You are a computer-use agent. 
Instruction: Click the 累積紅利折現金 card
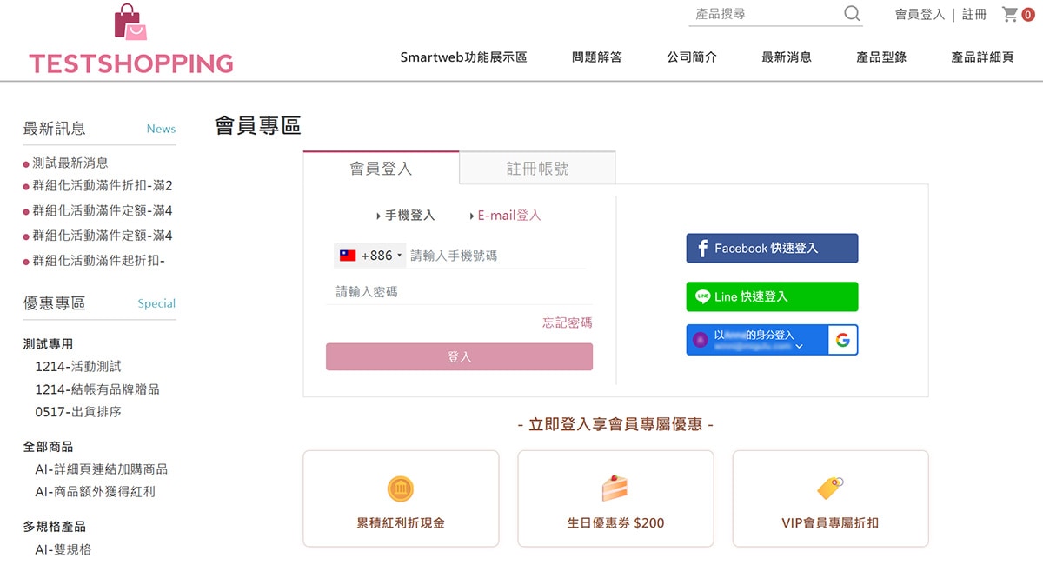[x=401, y=498]
